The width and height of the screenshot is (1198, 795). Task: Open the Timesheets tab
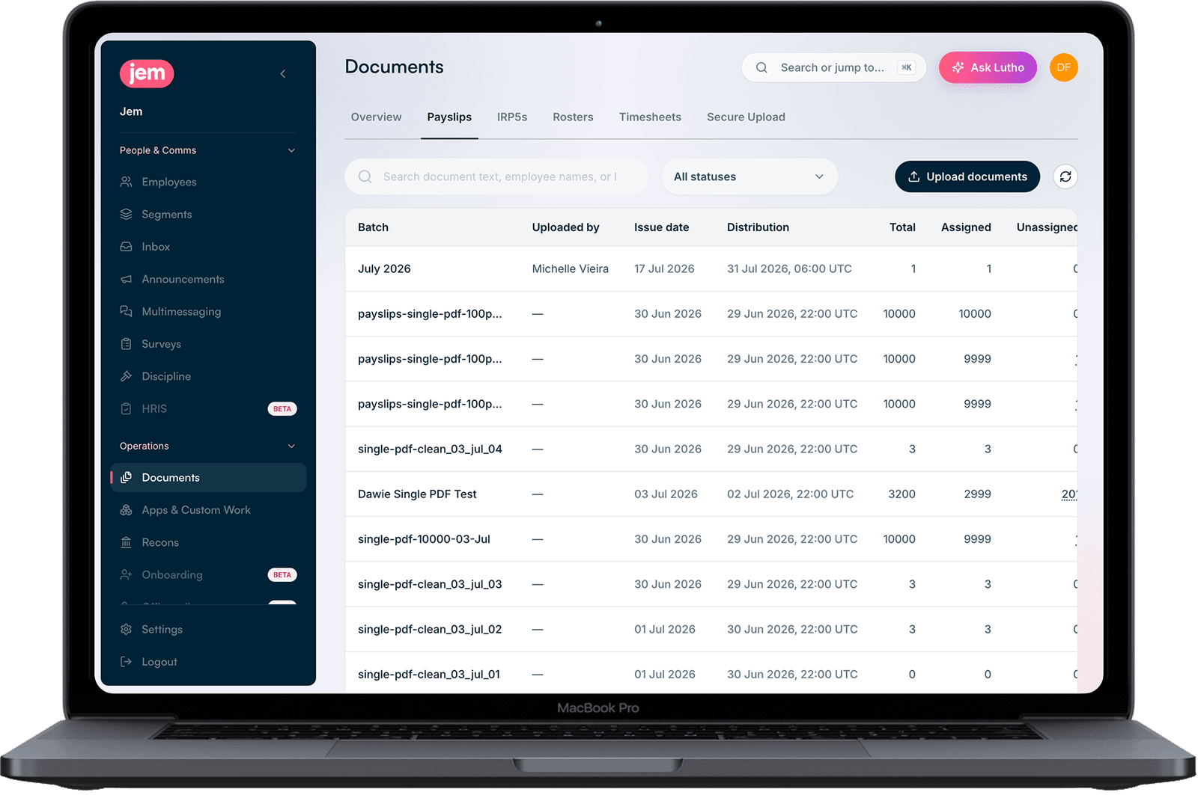[x=650, y=117]
